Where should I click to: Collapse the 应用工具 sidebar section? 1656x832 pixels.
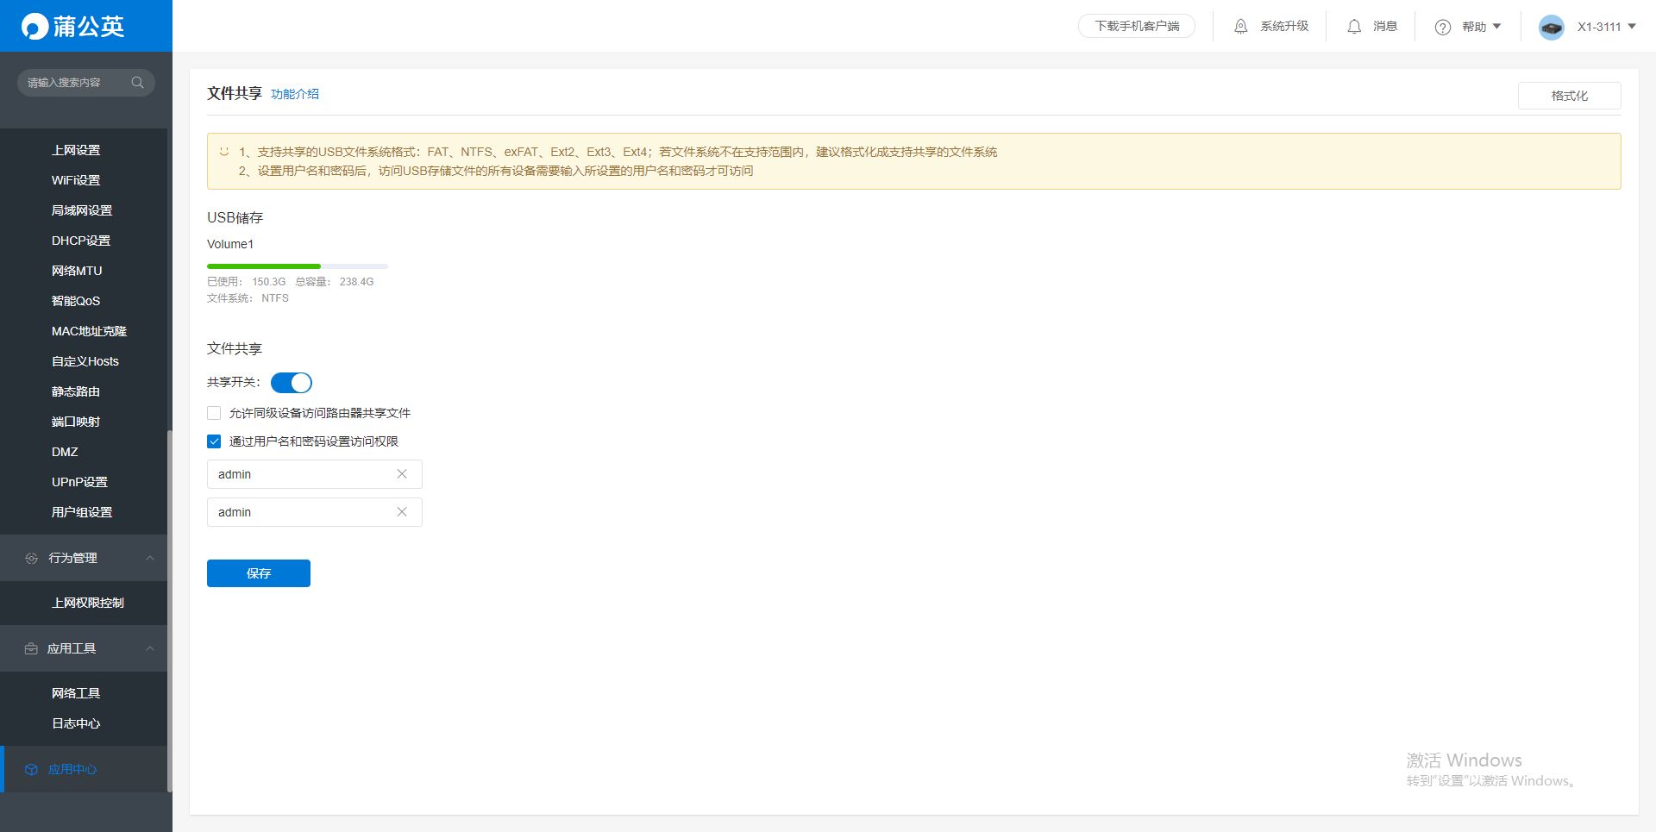point(150,648)
